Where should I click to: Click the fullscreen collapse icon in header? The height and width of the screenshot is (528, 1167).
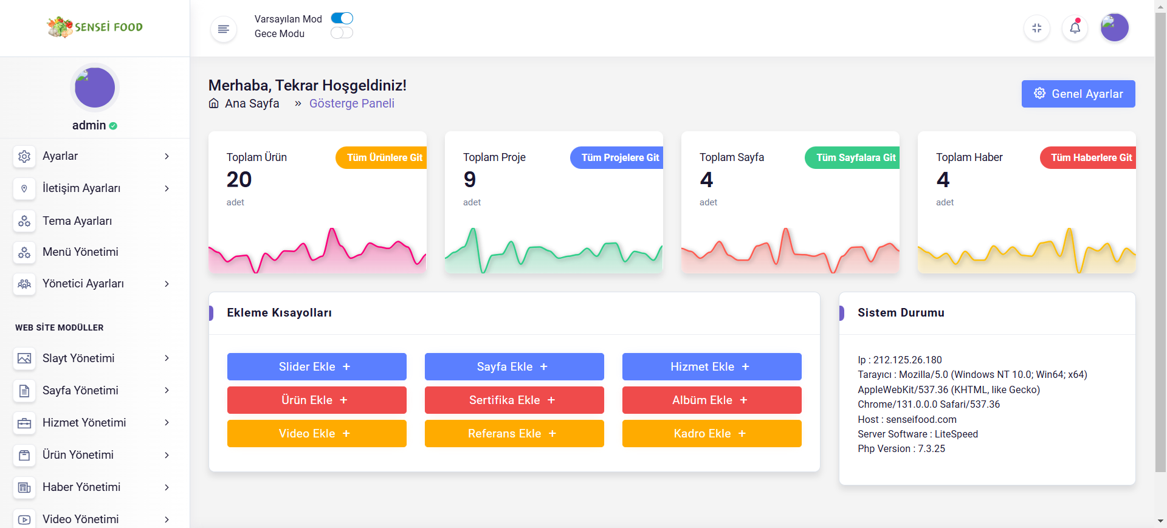point(1036,28)
